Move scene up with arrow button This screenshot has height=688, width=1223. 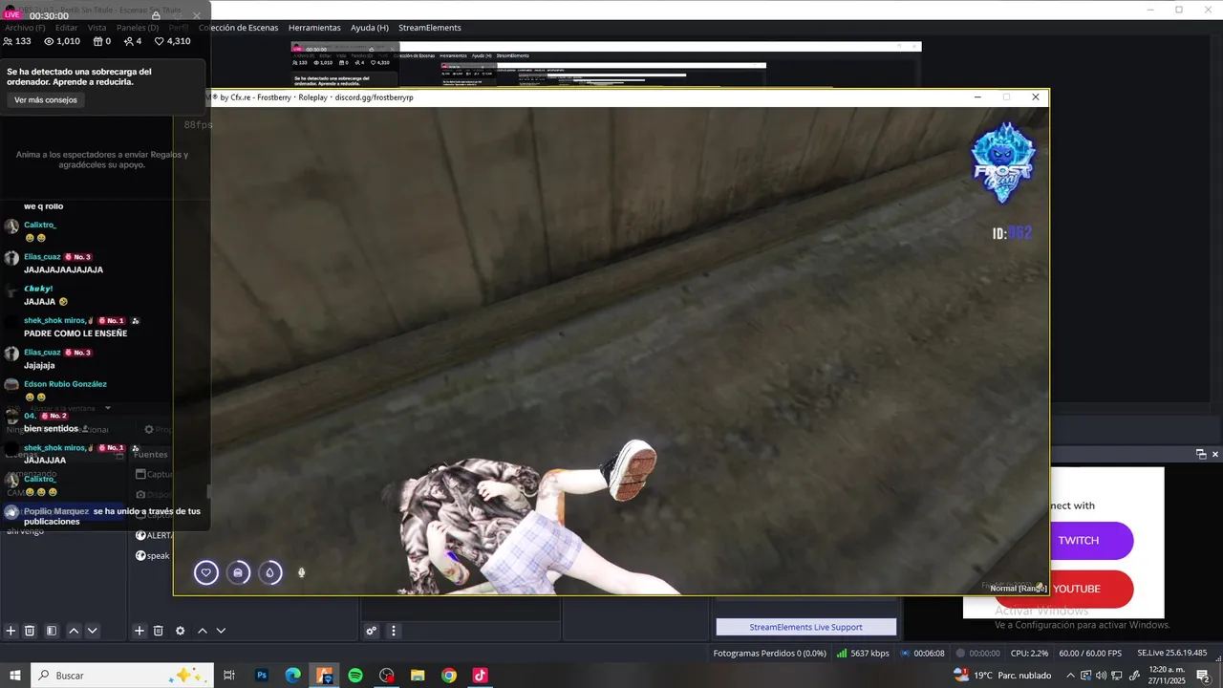[74, 631]
